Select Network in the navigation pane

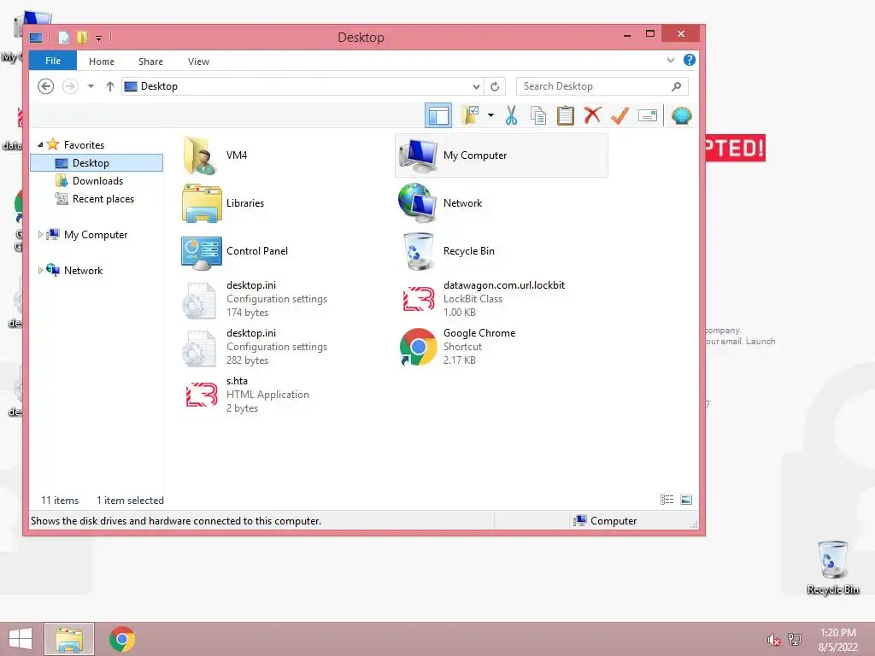coord(83,271)
